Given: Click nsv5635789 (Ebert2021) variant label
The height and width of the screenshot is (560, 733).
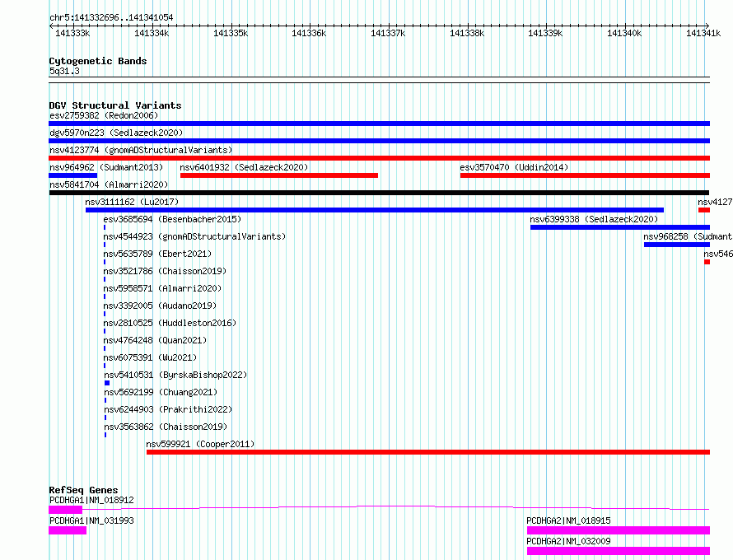Looking at the screenshot, I should (157, 254).
